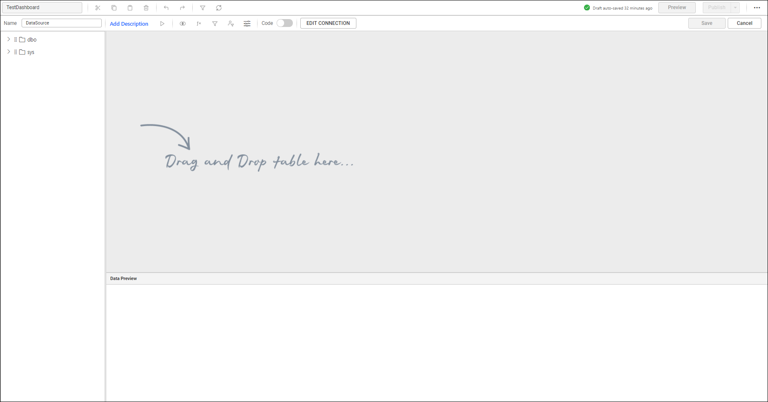Screen dimensions: 768x402
Task: Click the Refresh icon in top toolbar
Action: coord(219,8)
